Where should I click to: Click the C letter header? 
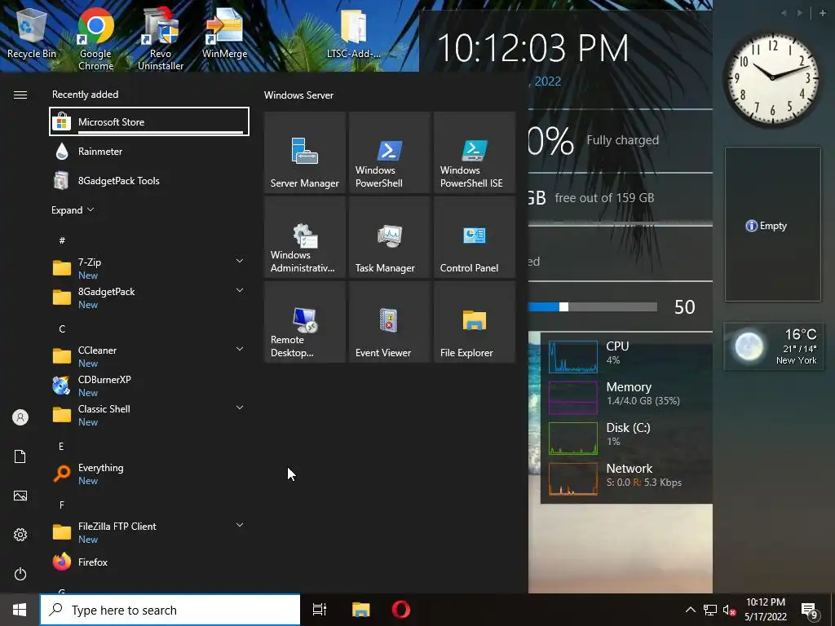pos(62,329)
